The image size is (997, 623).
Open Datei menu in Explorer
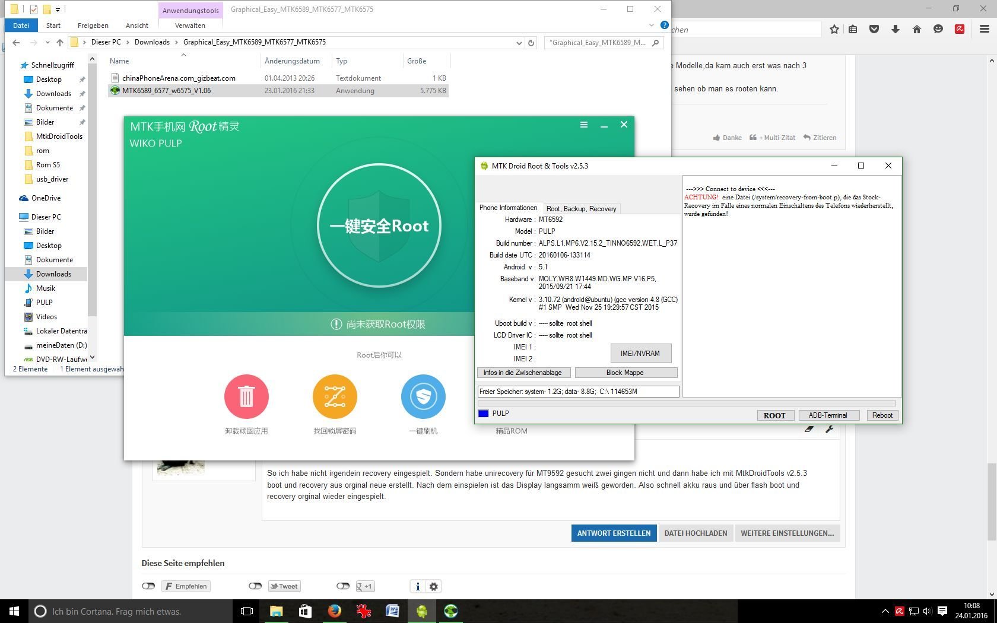click(x=21, y=26)
